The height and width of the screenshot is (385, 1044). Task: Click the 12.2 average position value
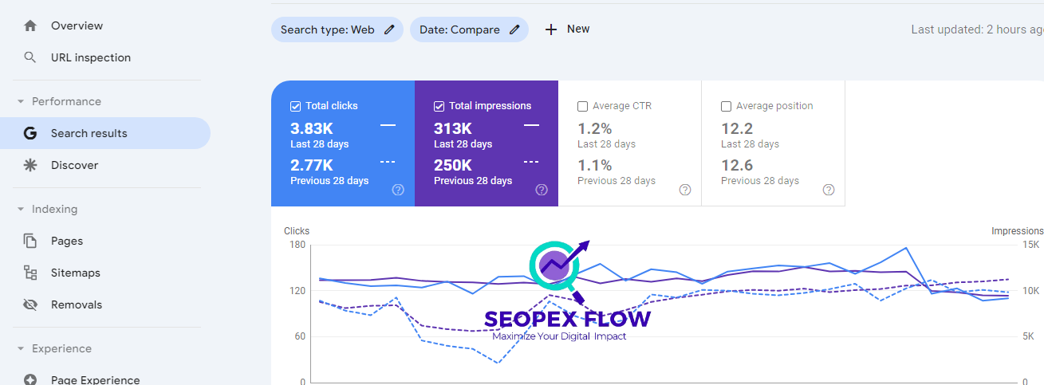coord(737,128)
